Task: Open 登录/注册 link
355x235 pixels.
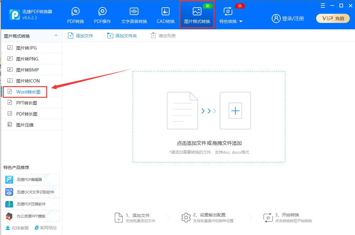Action: 293,19
